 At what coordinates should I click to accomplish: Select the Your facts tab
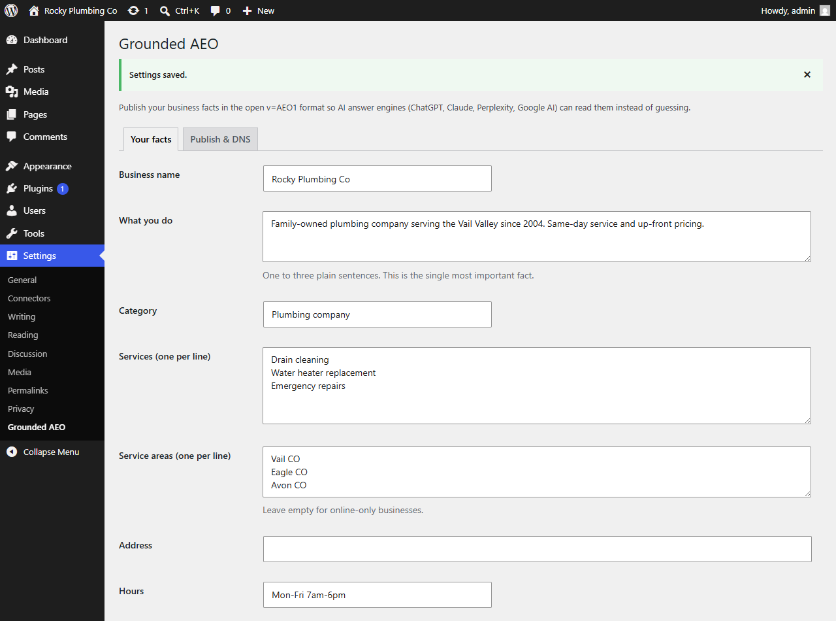click(151, 139)
